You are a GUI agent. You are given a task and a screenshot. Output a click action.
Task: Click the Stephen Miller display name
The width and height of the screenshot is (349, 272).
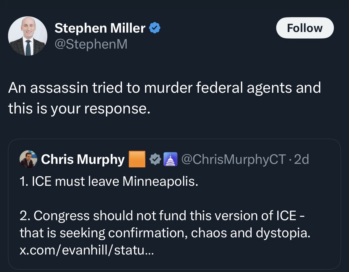[100, 28]
